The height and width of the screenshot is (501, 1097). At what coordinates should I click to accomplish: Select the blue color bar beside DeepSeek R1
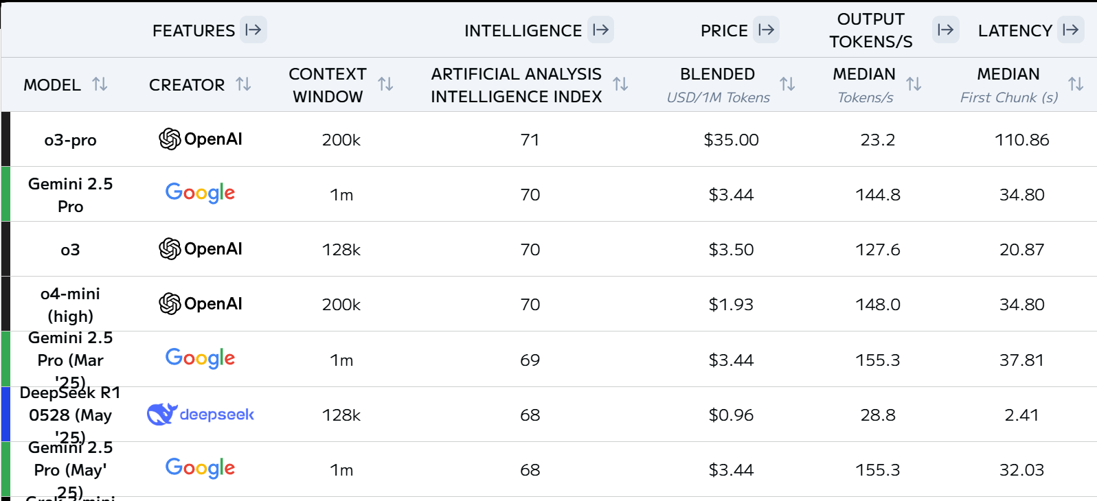[x=5, y=414]
